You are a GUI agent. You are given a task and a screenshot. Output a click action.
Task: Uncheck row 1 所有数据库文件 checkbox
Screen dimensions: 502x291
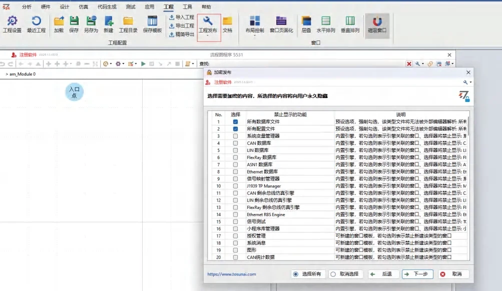235,122
